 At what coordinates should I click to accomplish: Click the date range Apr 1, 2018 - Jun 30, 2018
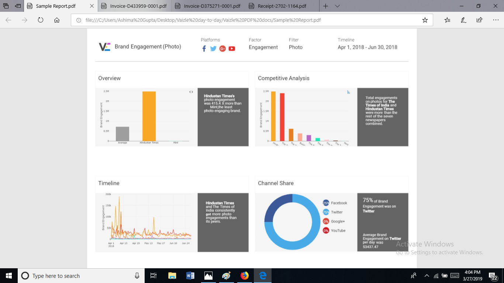click(367, 47)
